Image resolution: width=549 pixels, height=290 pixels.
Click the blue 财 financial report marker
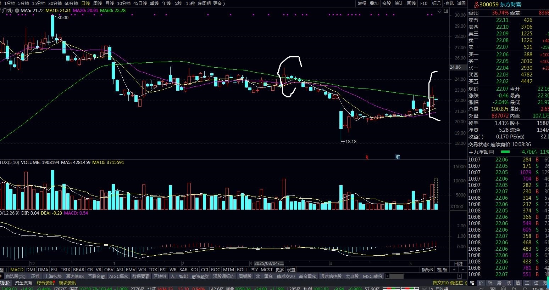click(398, 157)
